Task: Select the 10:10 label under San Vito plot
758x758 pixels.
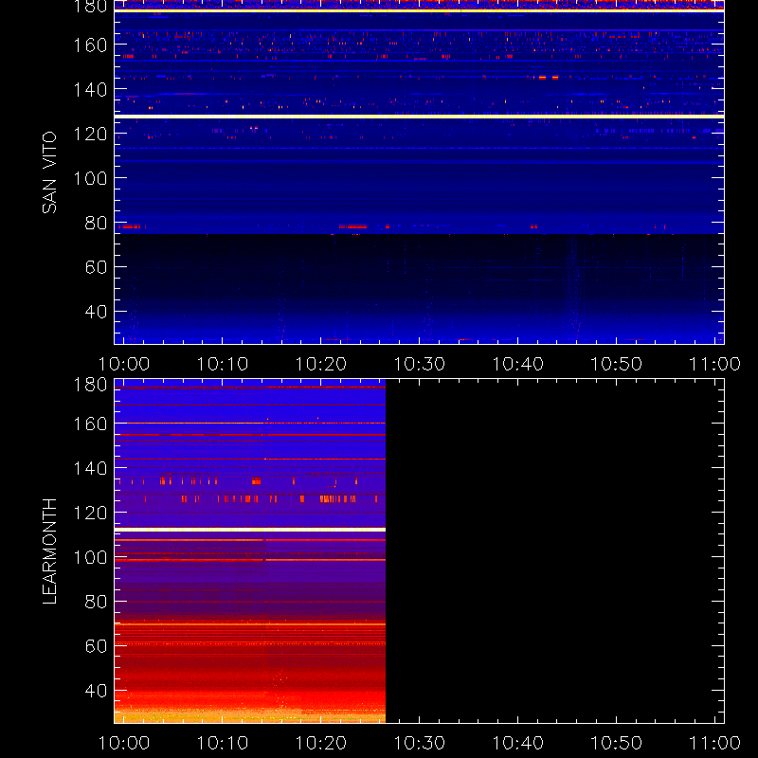Action: coord(223,364)
